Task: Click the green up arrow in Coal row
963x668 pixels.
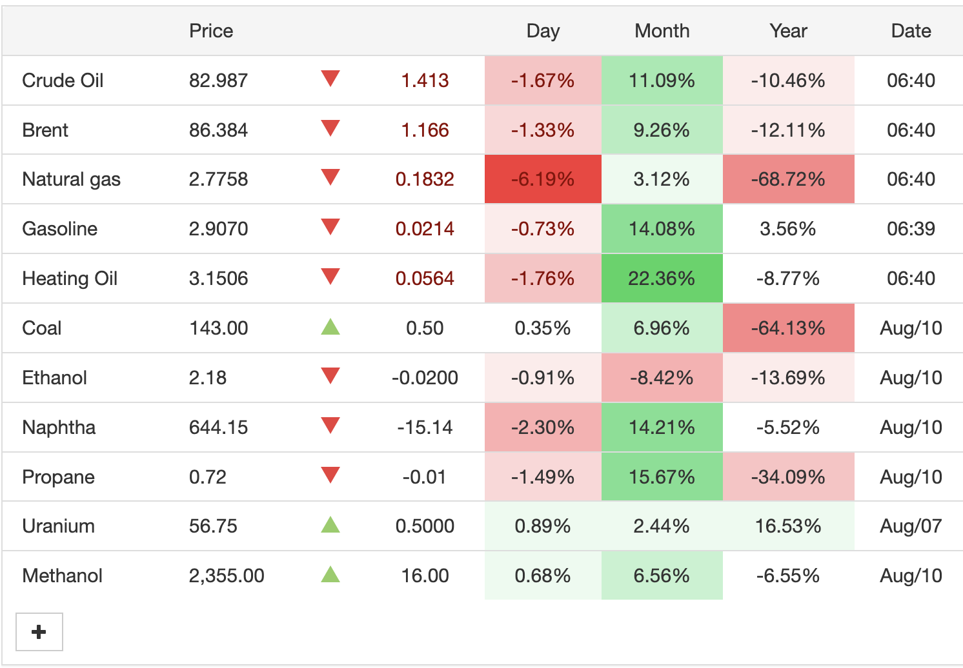Action: click(x=330, y=327)
